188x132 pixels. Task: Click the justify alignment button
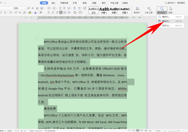click(61, 12)
